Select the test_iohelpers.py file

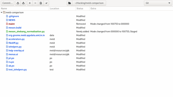18,70
